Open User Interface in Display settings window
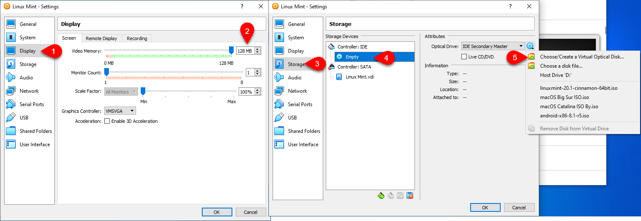 click(29, 145)
